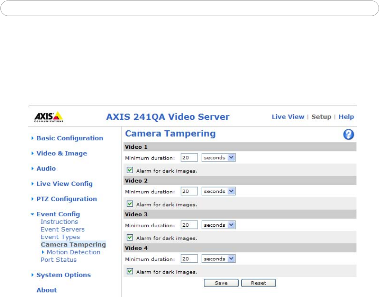This screenshot has width=379, height=297.
Task: Open Port Status page
Action: pyautogui.click(x=59, y=260)
